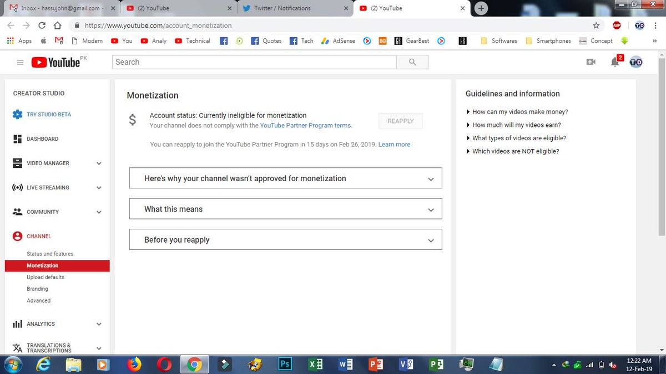Image resolution: width=666 pixels, height=374 pixels.
Task: Select Upload defaults in the sidebar
Action: point(46,277)
